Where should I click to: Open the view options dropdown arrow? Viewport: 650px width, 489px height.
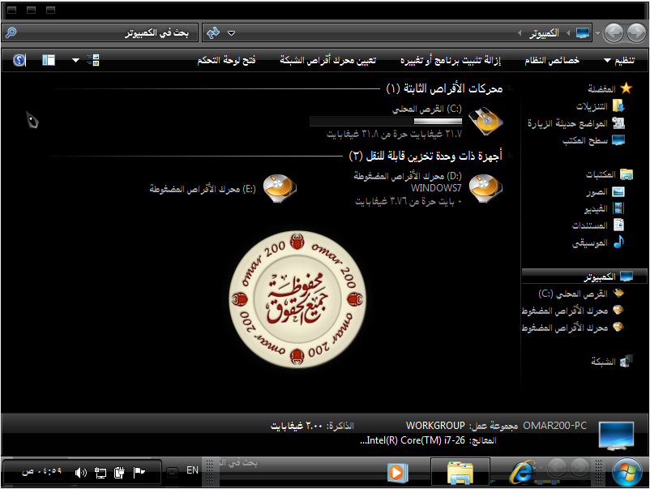75,60
